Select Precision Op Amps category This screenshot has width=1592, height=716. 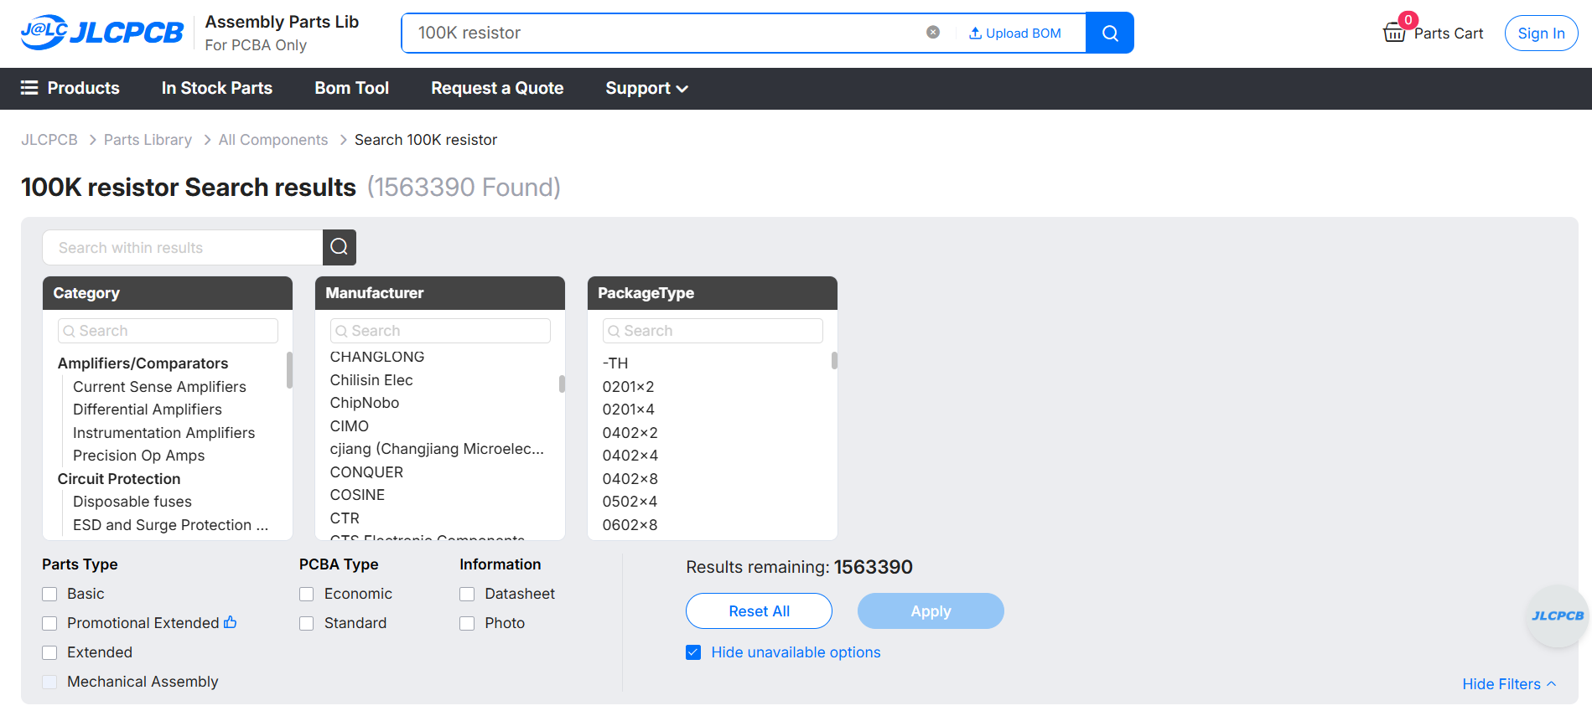coord(138,456)
